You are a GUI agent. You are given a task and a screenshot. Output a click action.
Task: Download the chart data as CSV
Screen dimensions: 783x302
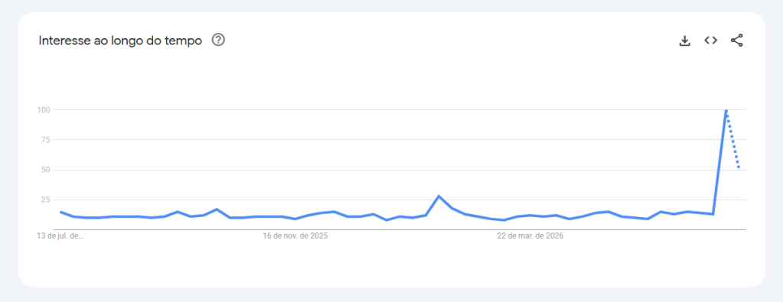pyautogui.click(x=684, y=41)
